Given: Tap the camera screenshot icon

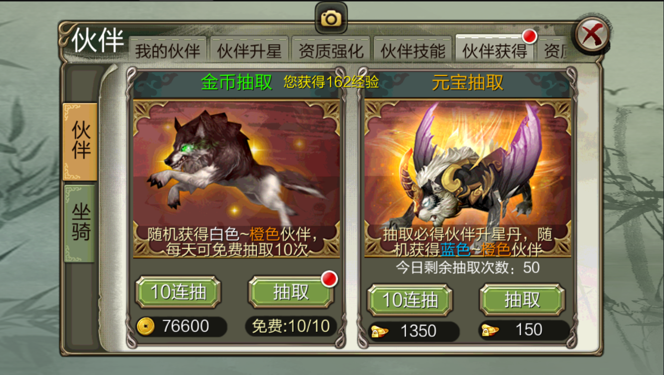Looking at the screenshot, I should coord(331,18).
